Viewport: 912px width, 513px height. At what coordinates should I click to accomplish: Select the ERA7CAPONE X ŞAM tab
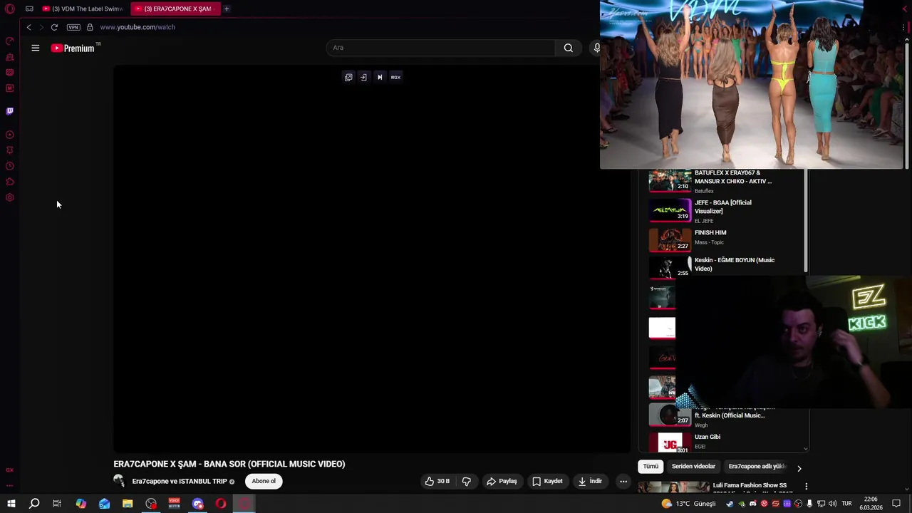tap(174, 9)
